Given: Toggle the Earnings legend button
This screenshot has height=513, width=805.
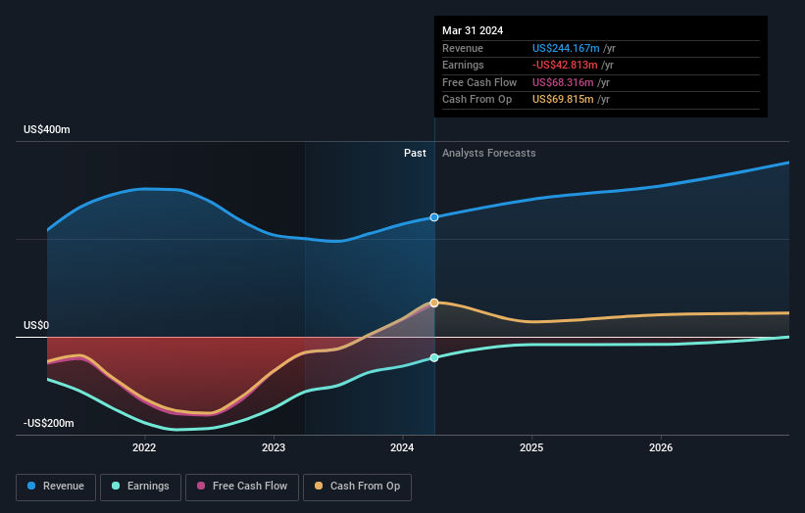Looking at the screenshot, I should pyautogui.click(x=140, y=487).
